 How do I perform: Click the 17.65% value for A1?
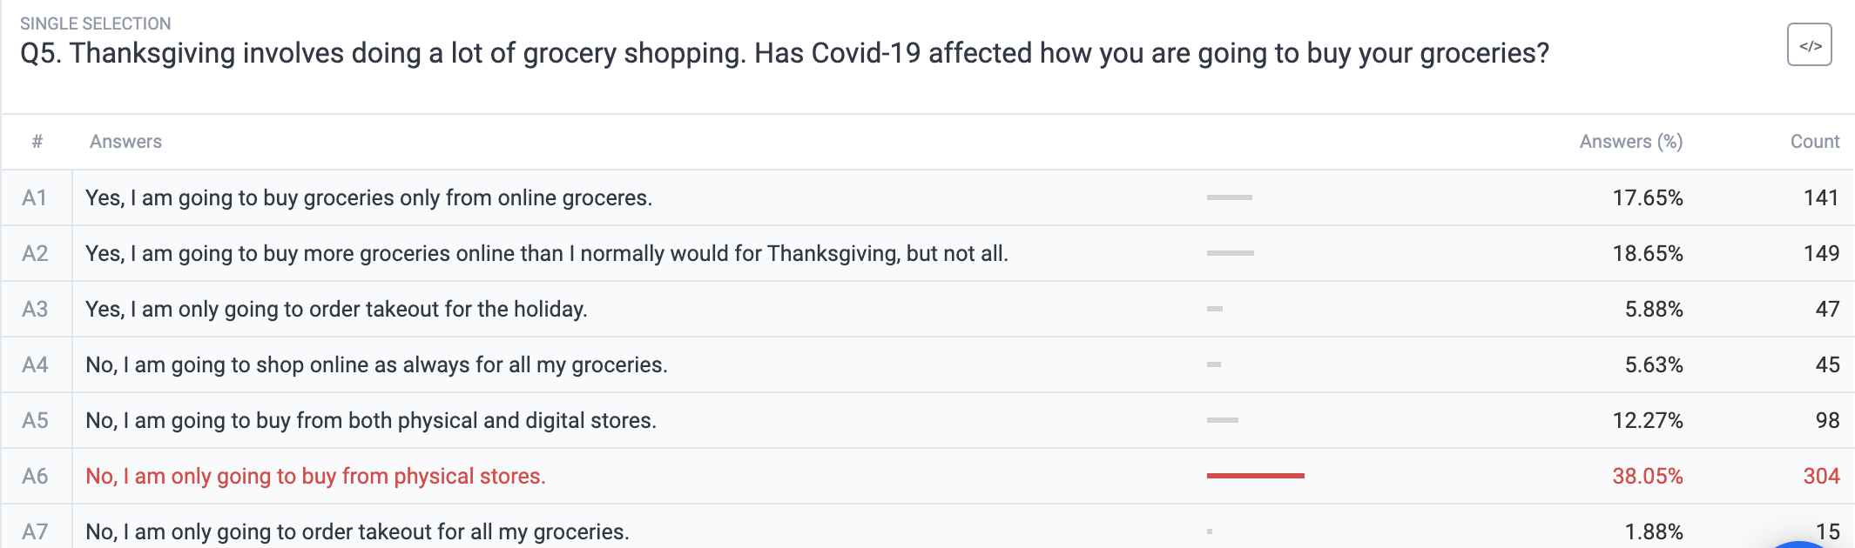(1647, 197)
